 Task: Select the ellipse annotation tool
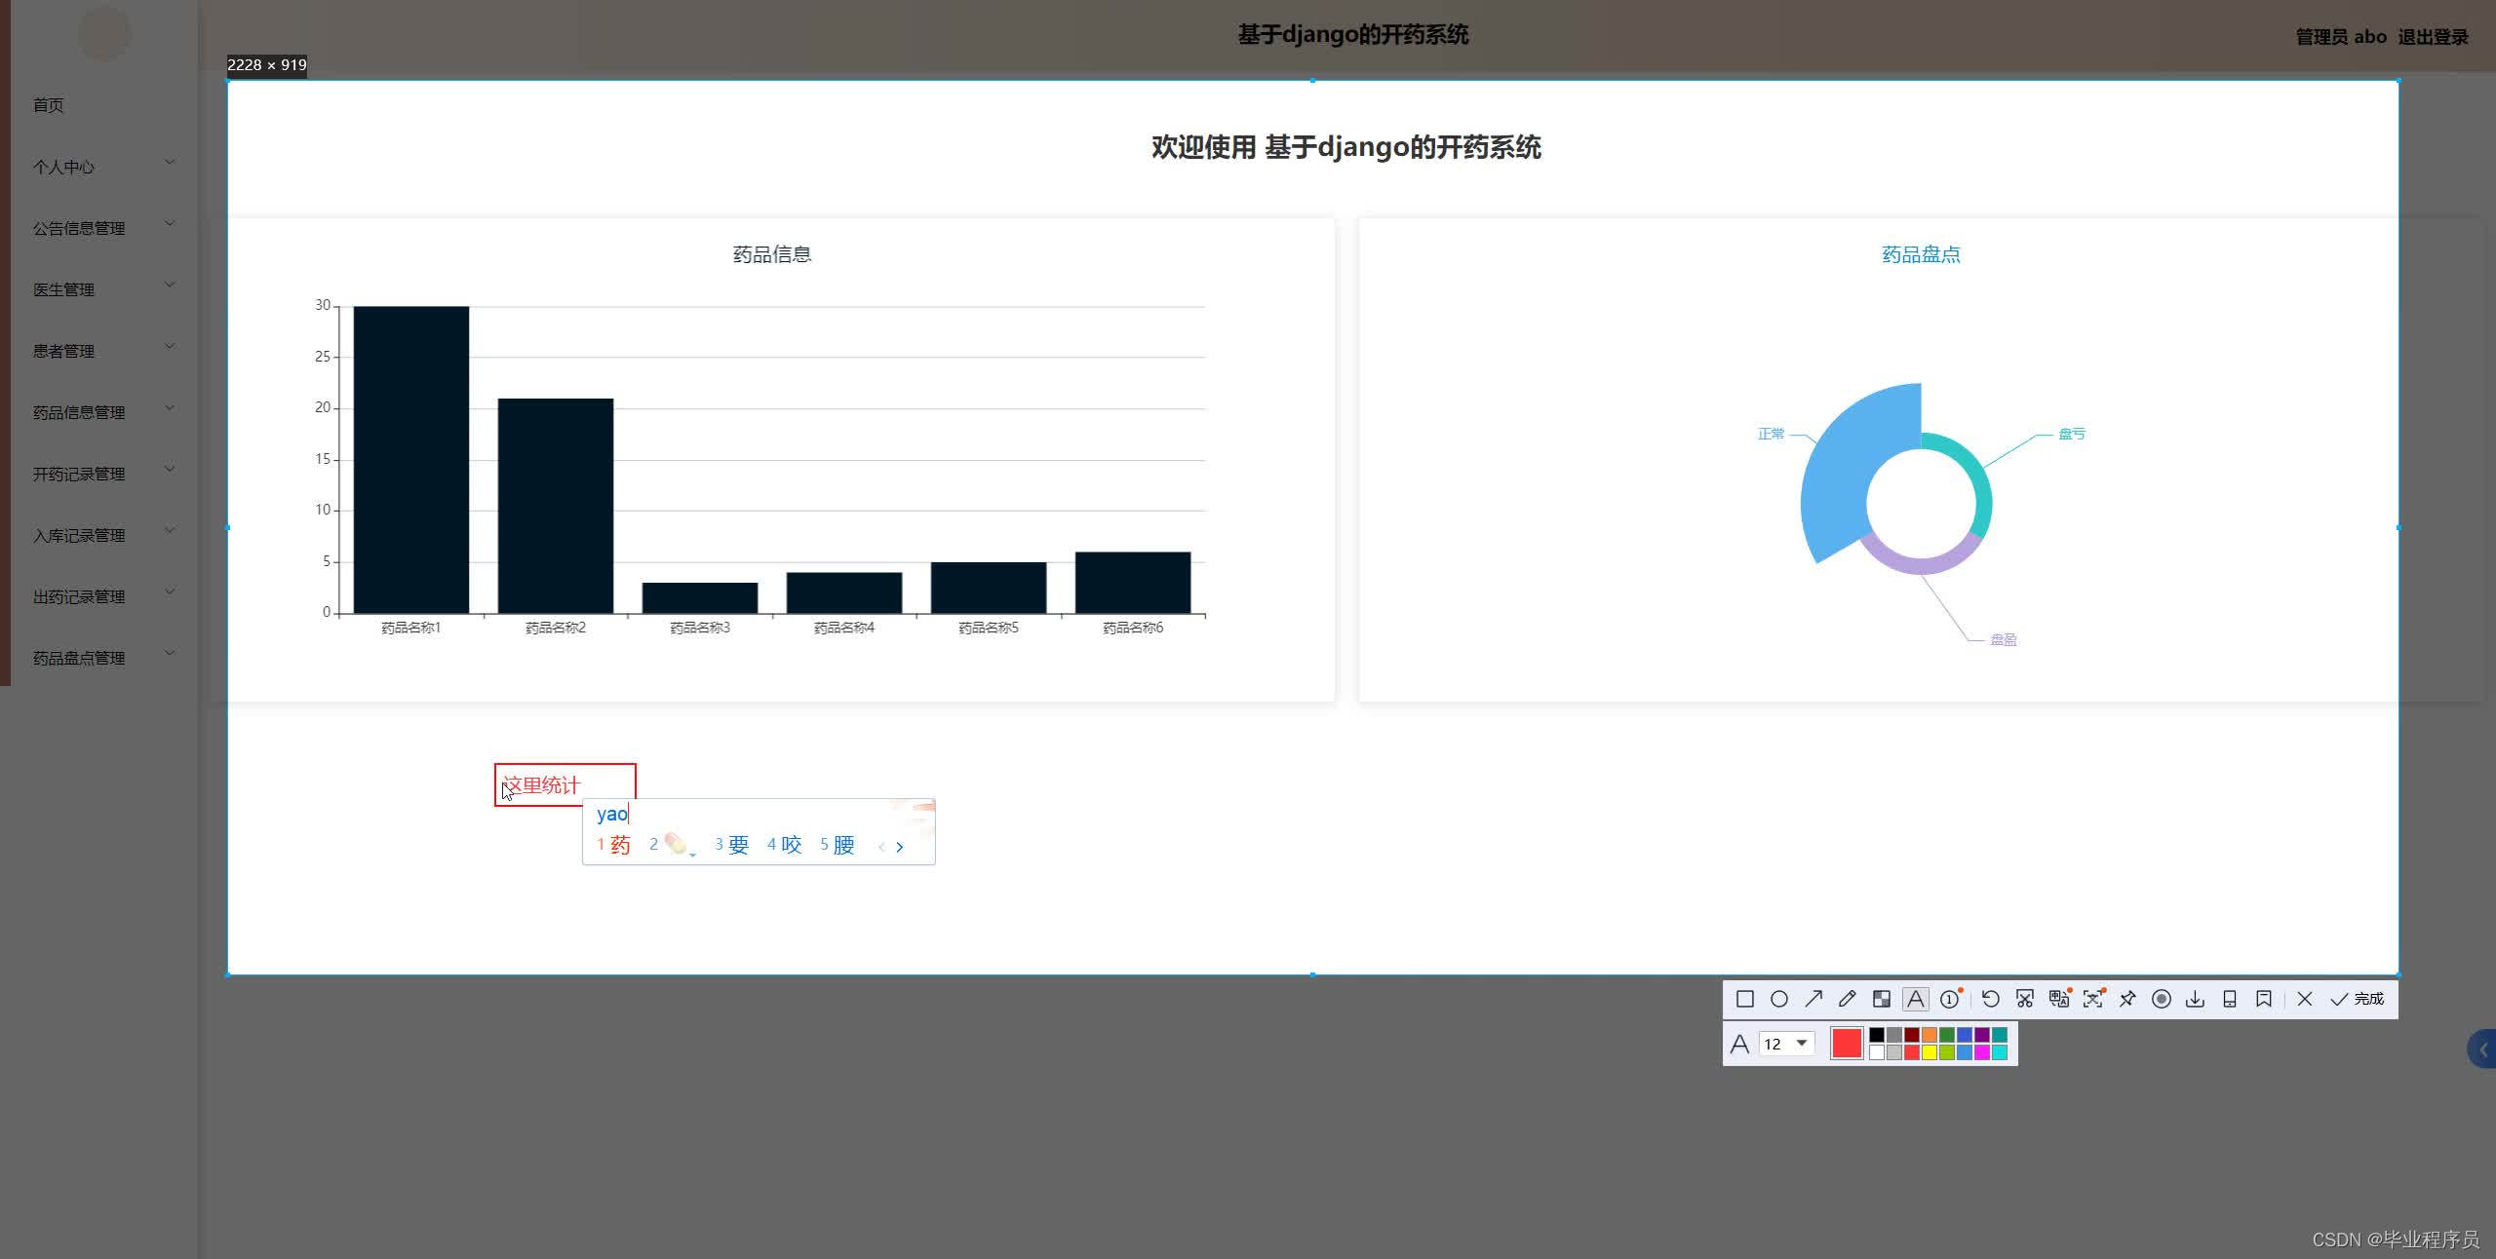1779,999
